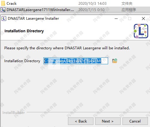
Task: Click the Installation Directory field label
Action: click(x=22, y=61)
